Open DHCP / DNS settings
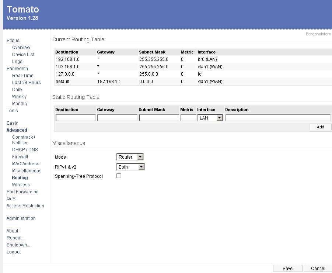The image size is (332, 273). tap(25, 150)
